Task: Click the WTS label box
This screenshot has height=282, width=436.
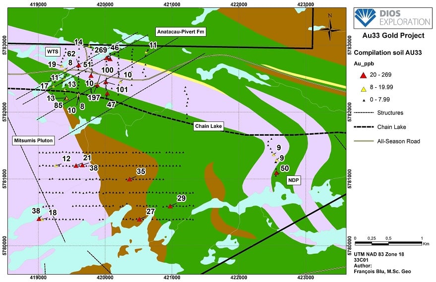Action: pyautogui.click(x=53, y=51)
